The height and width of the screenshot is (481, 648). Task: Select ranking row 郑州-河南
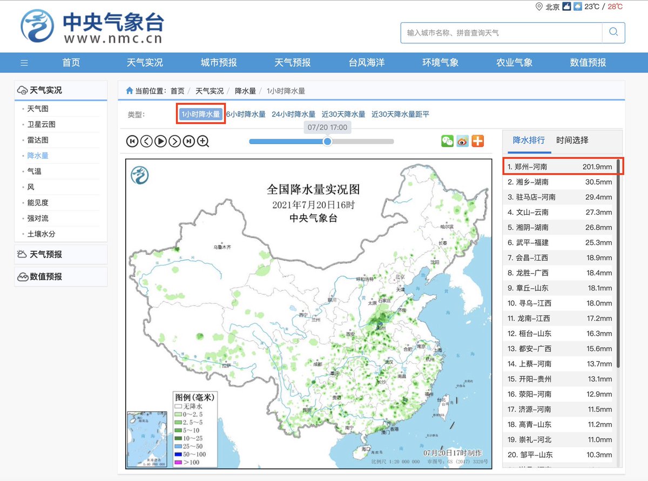560,167
